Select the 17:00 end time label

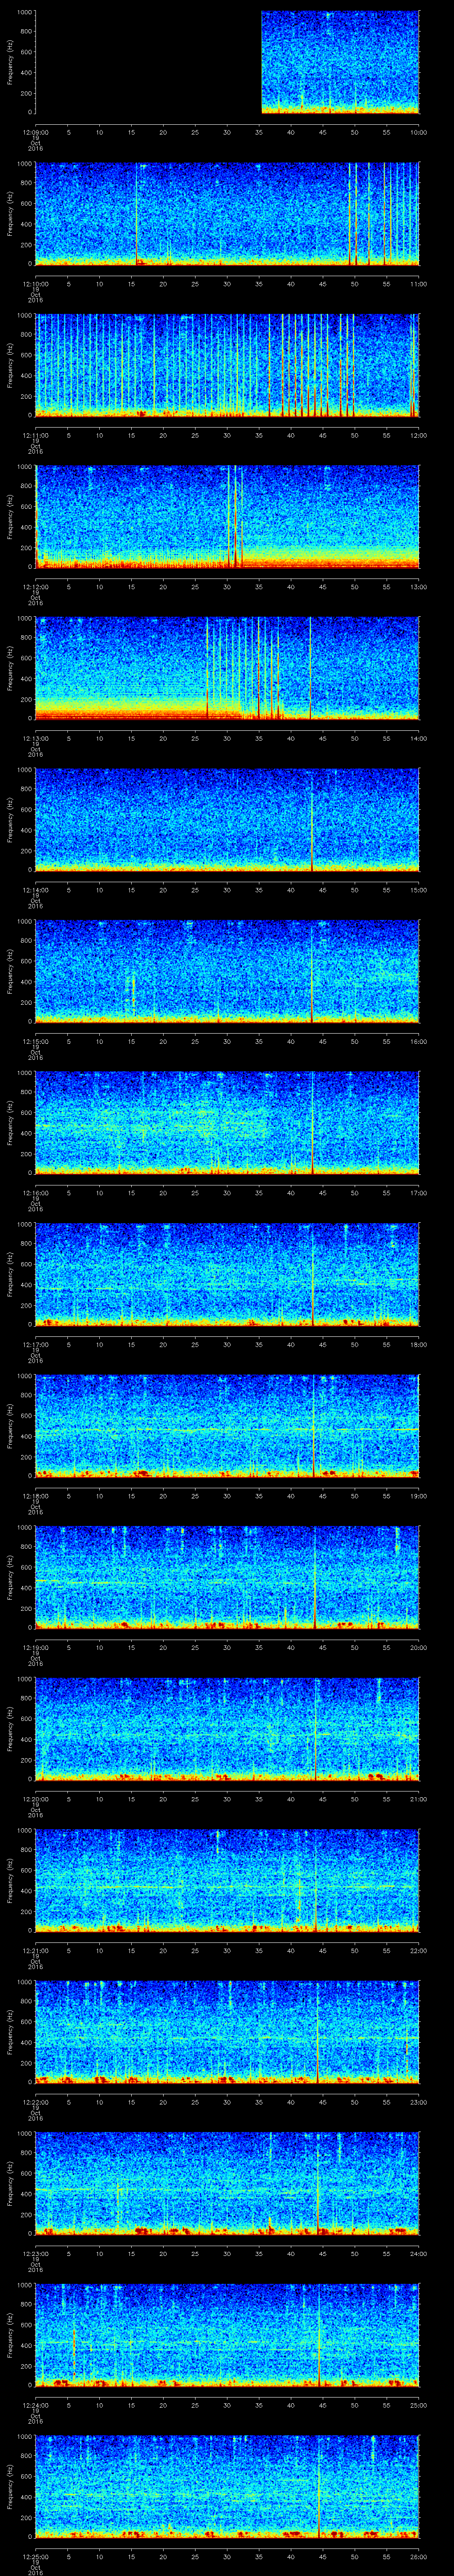pos(418,1193)
